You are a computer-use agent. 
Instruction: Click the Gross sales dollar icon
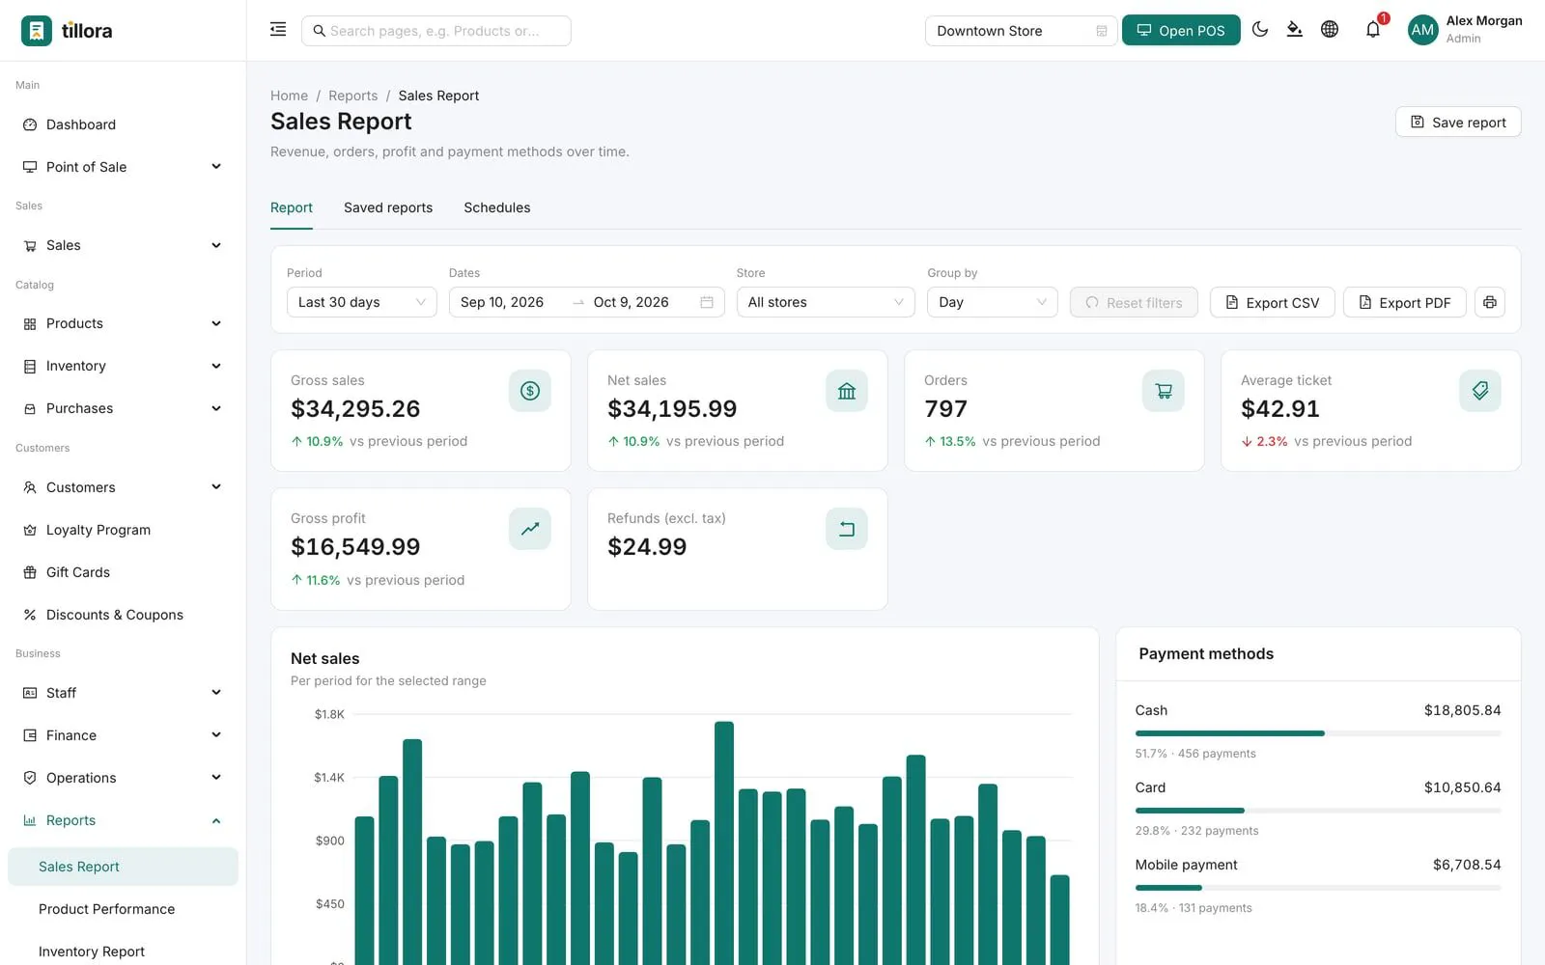point(530,391)
